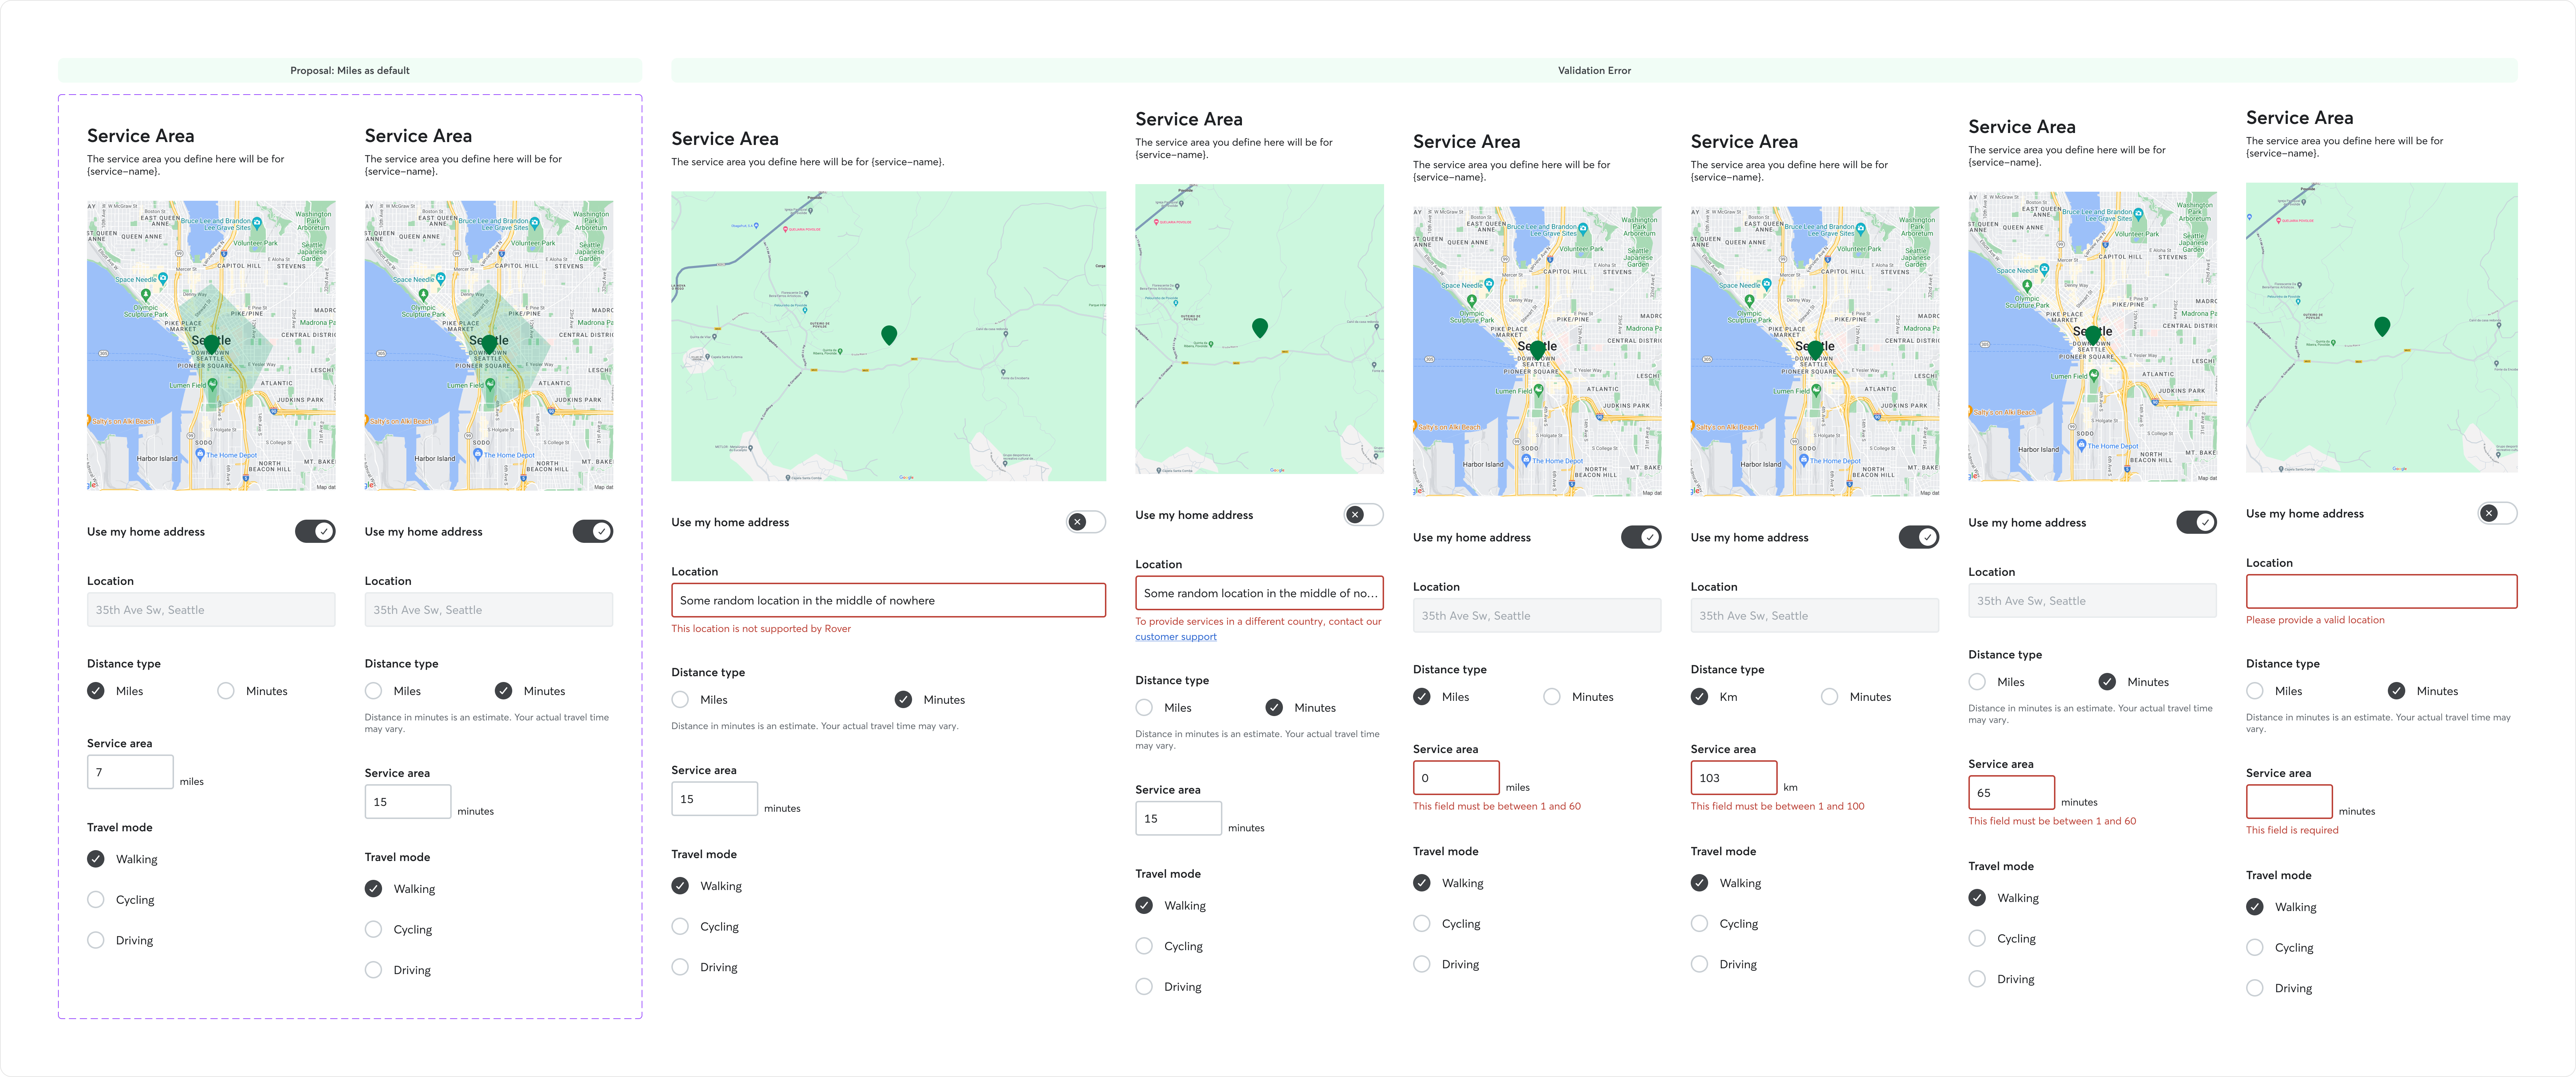
Task: Click the Walking radio in the Km panel
Action: click(x=1699, y=883)
